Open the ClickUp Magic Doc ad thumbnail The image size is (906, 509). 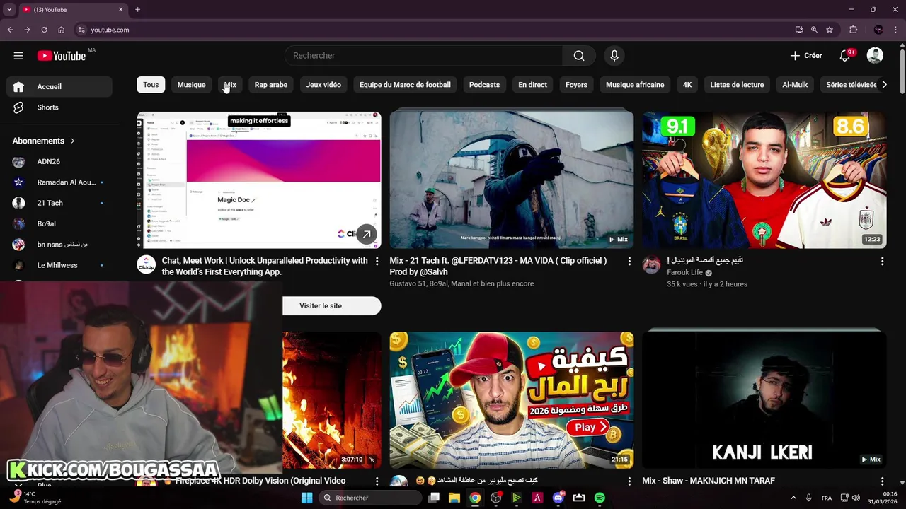coord(258,180)
